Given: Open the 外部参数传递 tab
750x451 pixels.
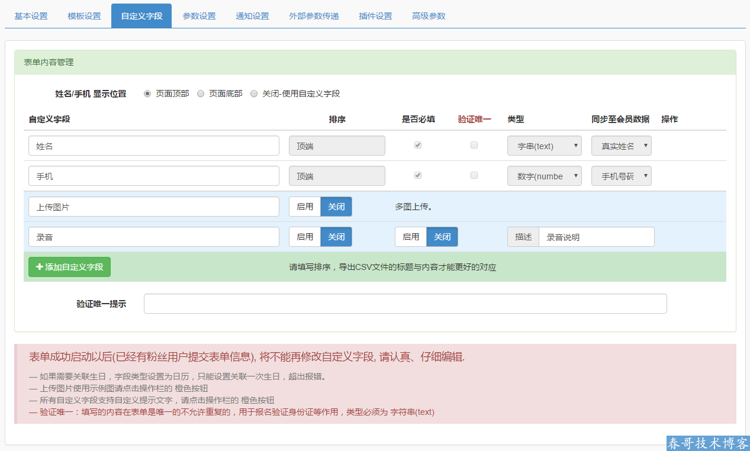Looking at the screenshot, I should tap(314, 16).
